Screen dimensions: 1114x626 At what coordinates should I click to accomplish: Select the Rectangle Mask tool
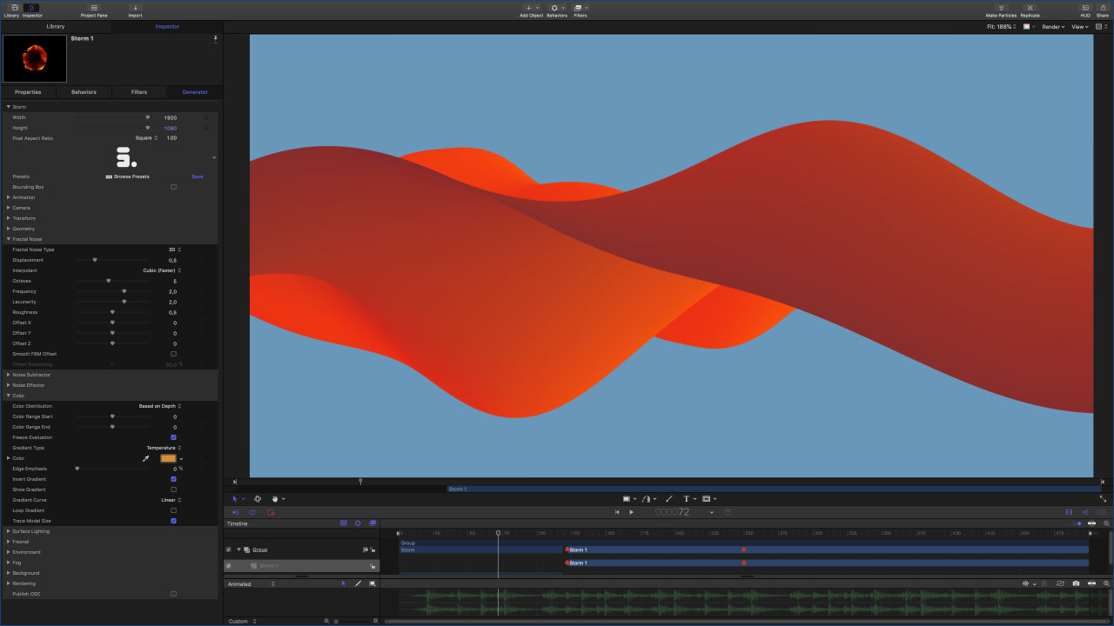tap(705, 499)
